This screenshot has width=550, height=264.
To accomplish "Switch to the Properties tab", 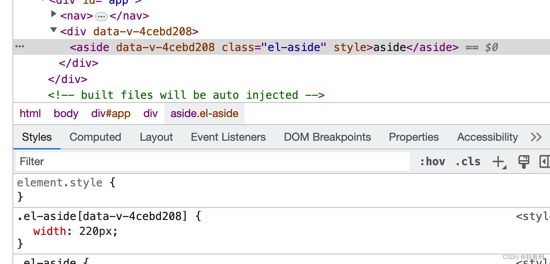I will [414, 137].
